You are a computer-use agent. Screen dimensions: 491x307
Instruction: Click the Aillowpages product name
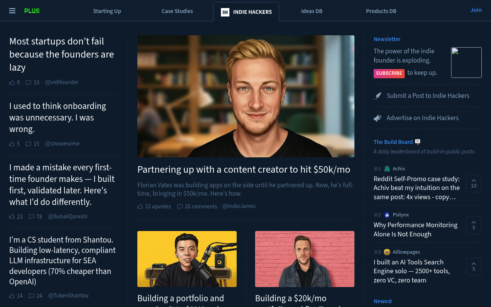pos(406,252)
